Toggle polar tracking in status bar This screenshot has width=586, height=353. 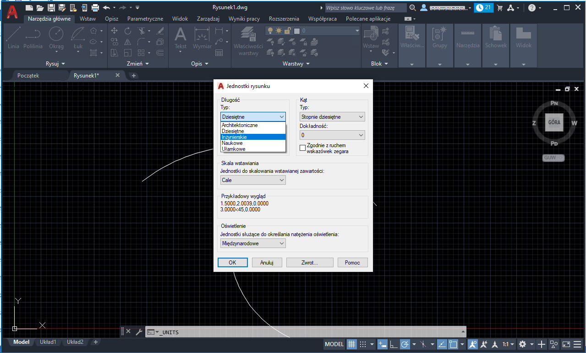pyautogui.click(x=405, y=344)
